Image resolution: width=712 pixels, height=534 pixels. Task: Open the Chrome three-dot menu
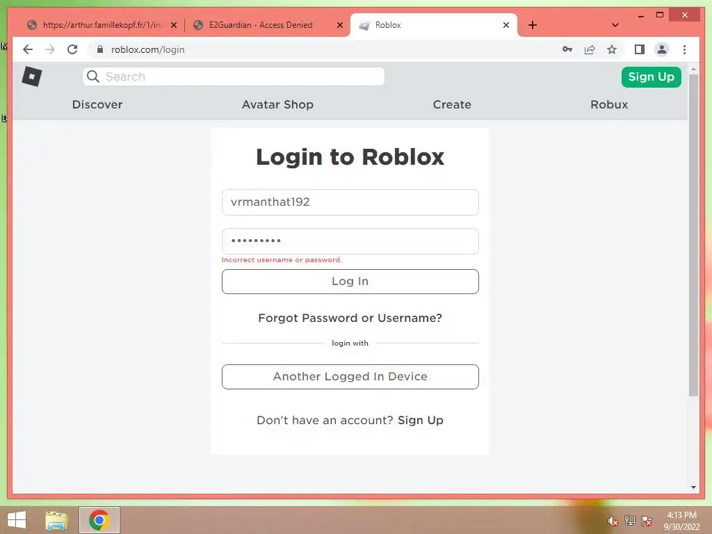(x=684, y=49)
